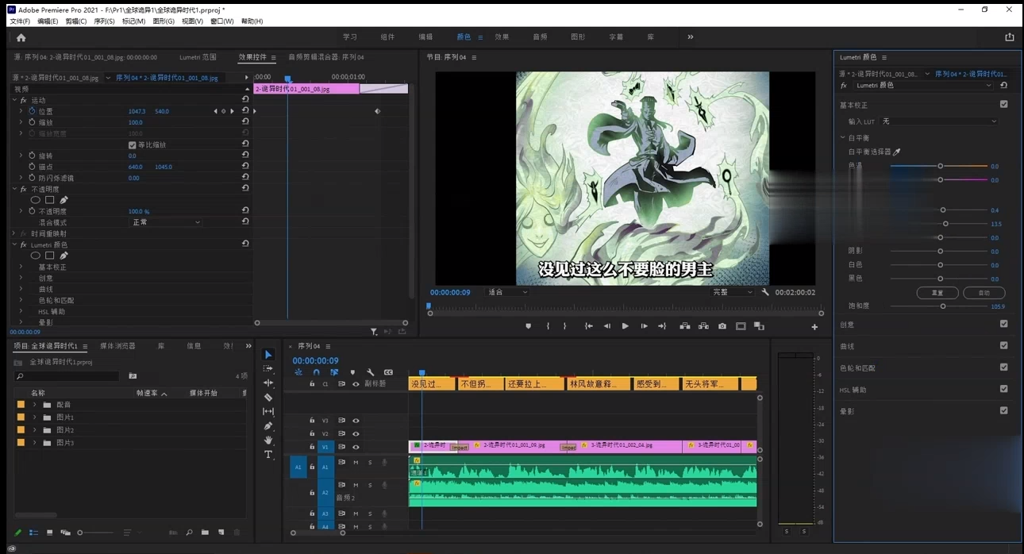1024x554 pixels.
Task: Hide track V1 using its eye icon
Action: 356,447
